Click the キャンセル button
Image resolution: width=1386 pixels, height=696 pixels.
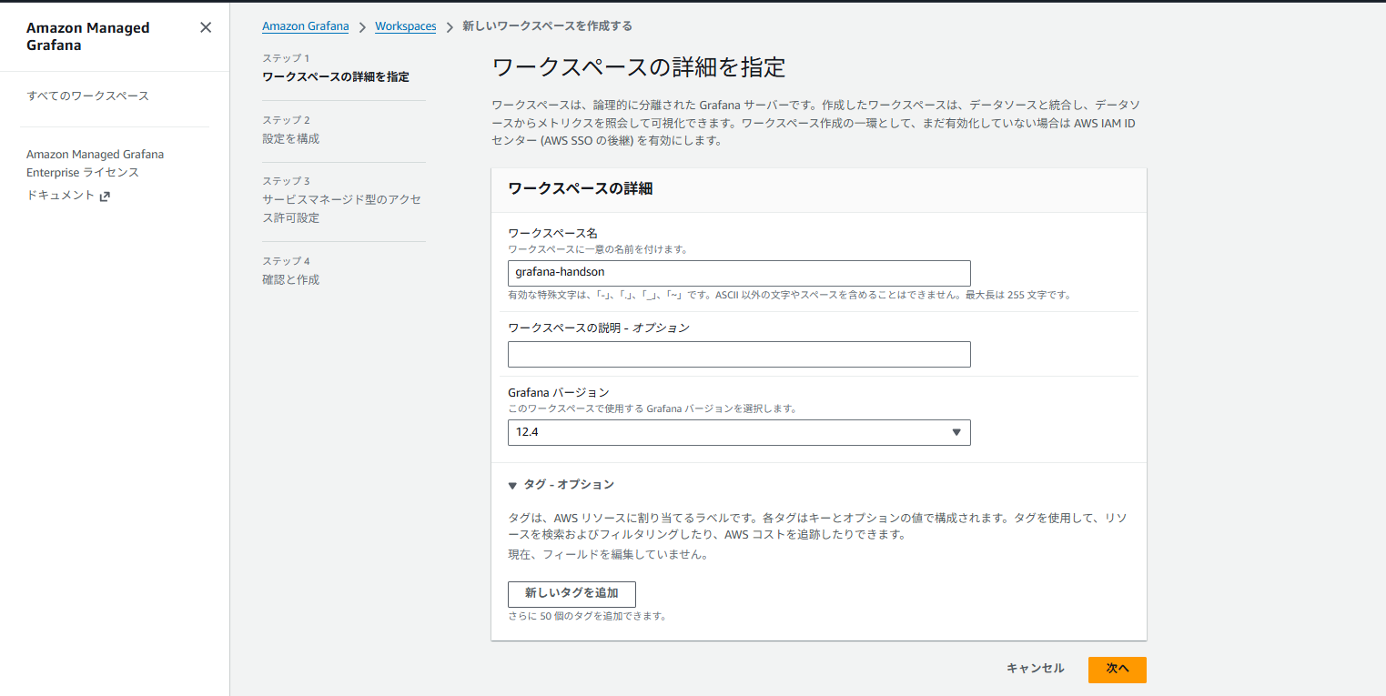(1035, 669)
